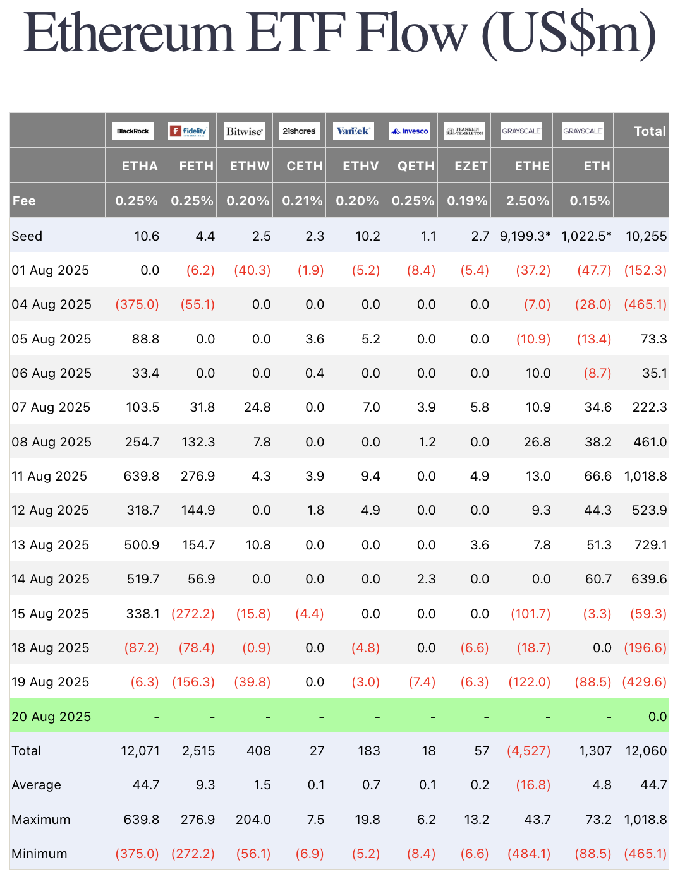Click the ETH seed value 1,022.5*

[586, 236]
